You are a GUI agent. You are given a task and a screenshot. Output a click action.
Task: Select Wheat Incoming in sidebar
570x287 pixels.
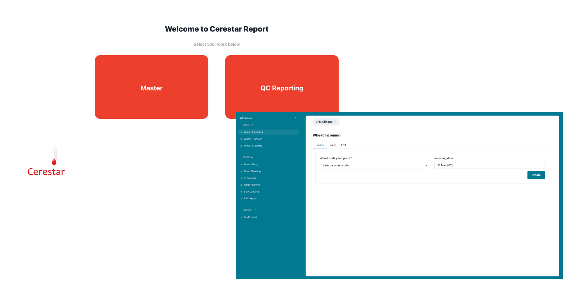tap(269, 132)
